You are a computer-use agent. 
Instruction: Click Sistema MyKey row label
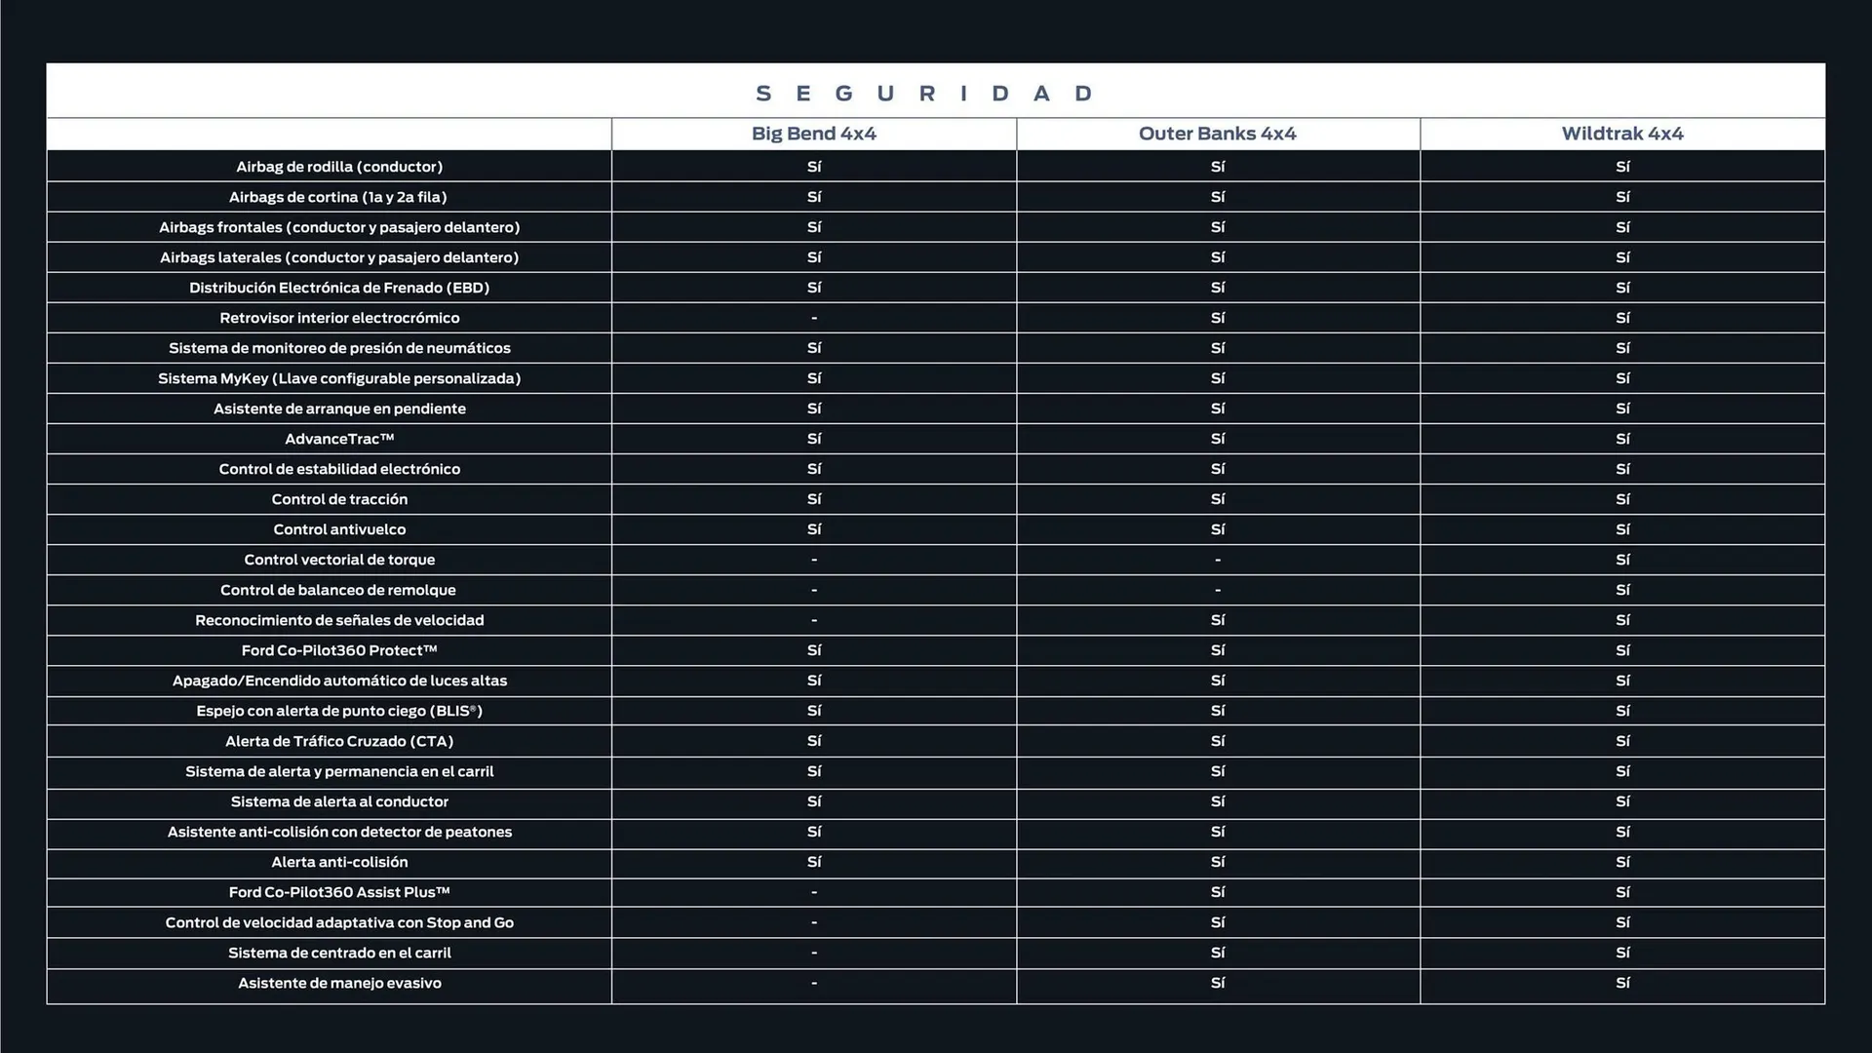[x=339, y=378]
